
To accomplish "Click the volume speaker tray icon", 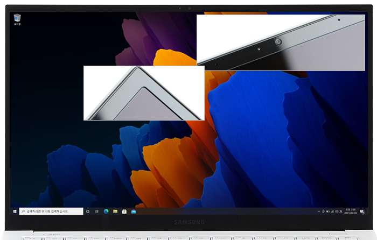I will point(337,211).
